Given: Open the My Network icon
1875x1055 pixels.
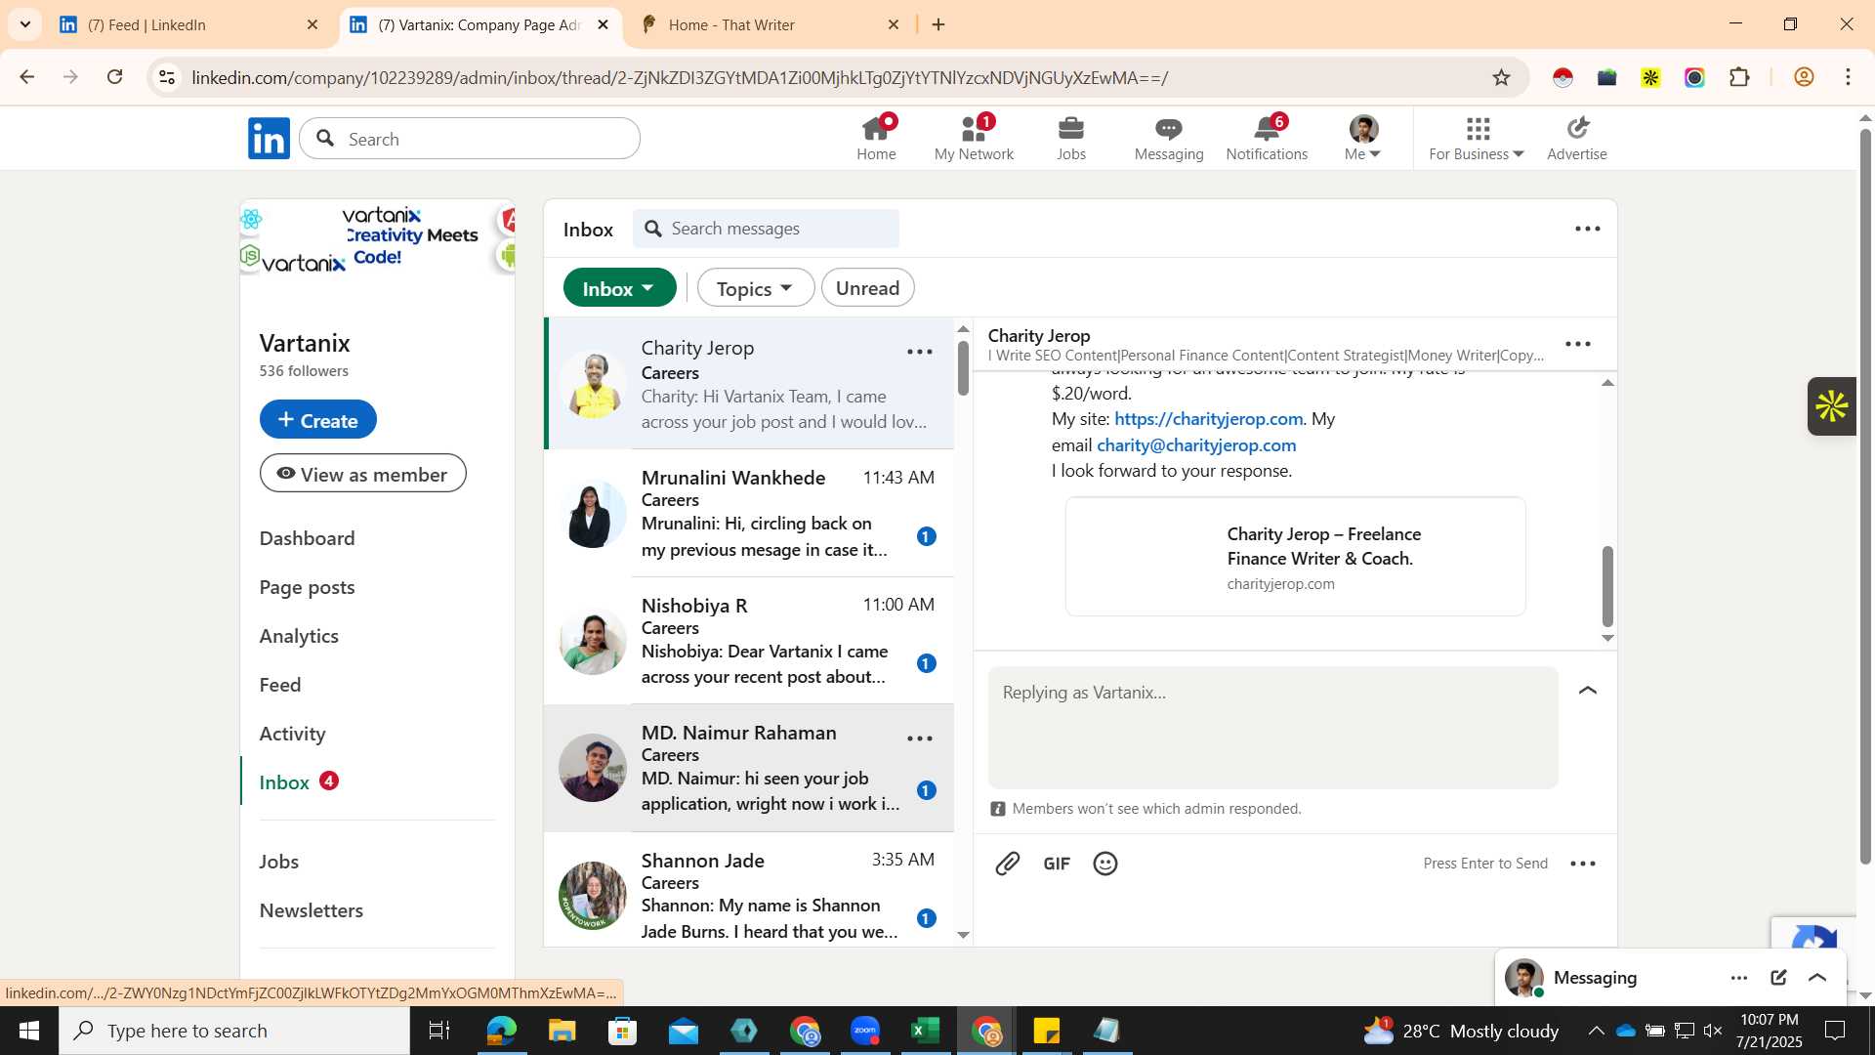Looking at the screenshot, I should point(974,138).
